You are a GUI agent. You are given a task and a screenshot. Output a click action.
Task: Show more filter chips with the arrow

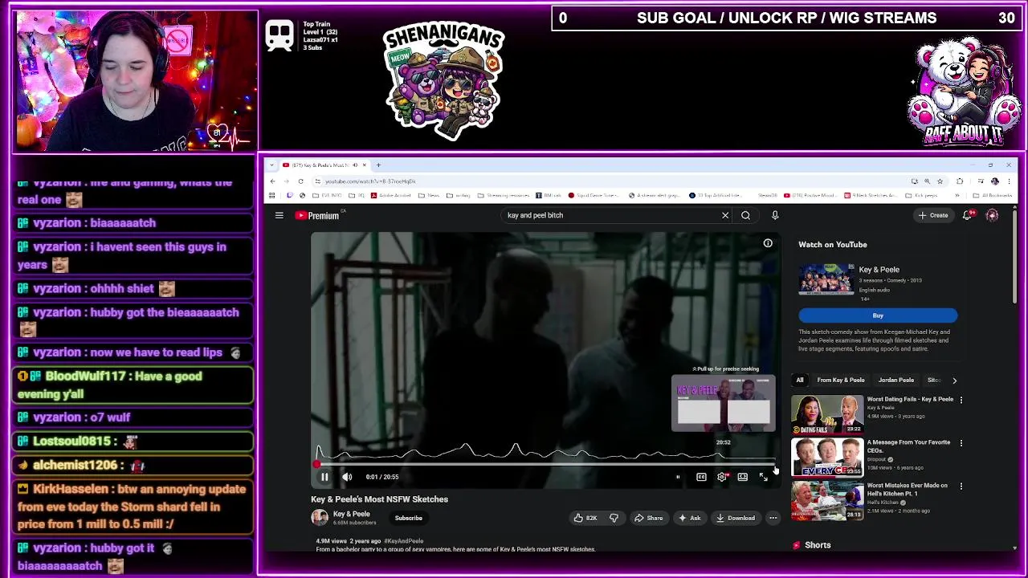[x=954, y=380]
